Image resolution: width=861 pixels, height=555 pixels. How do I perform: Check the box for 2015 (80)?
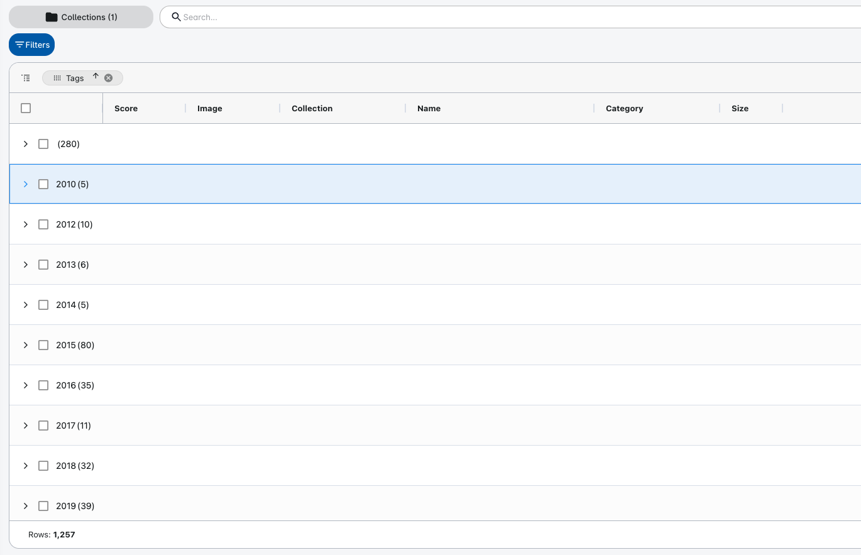[43, 345]
